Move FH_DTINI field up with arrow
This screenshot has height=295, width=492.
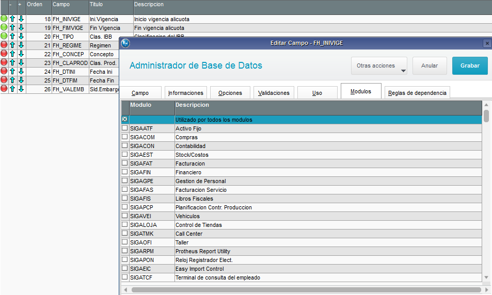point(12,72)
